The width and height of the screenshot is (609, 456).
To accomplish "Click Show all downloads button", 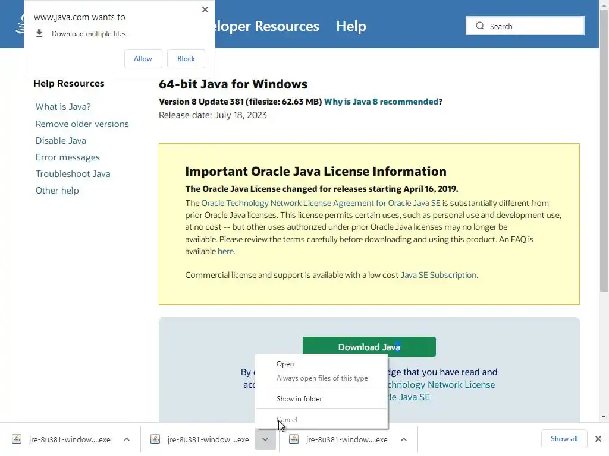I will 564,439.
